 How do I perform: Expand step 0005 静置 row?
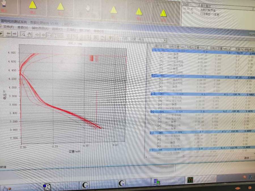(x=161, y=68)
